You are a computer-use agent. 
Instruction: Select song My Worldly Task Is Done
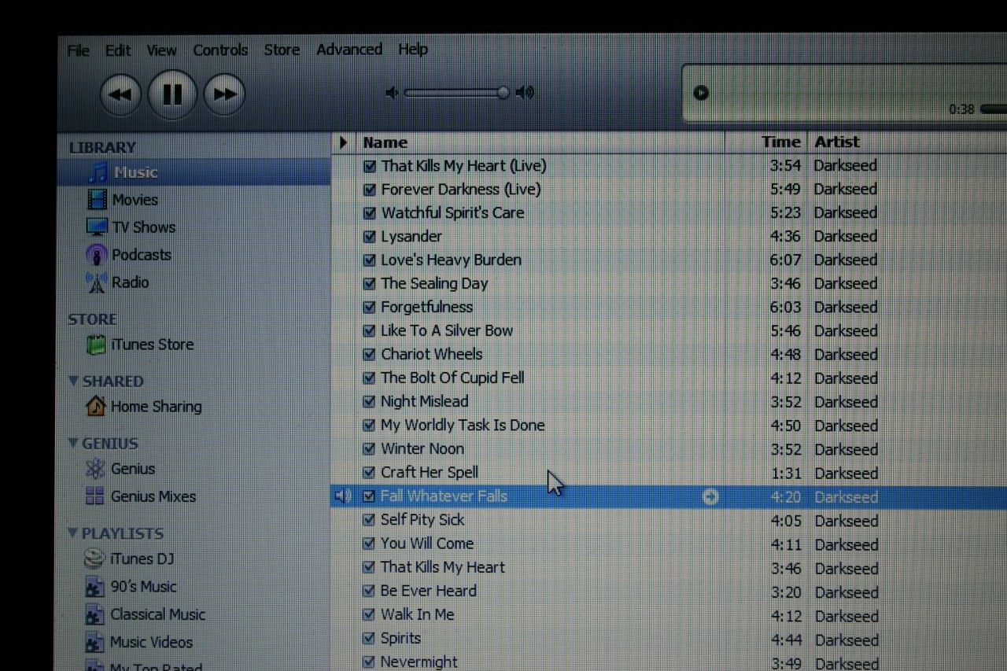tap(463, 425)
